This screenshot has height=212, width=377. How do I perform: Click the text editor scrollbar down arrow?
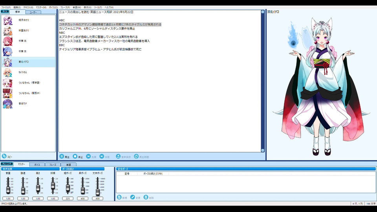263,150
